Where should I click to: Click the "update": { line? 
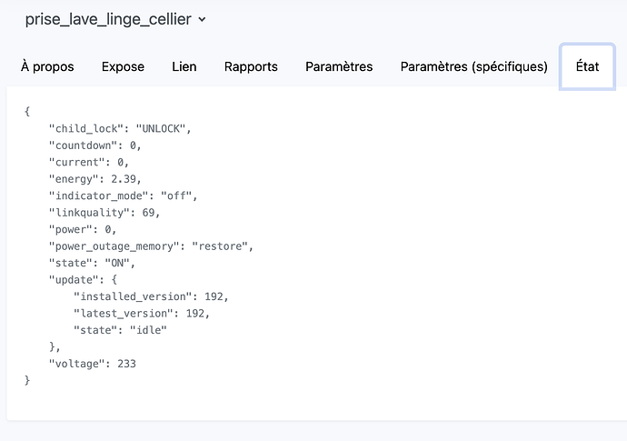[83, 280]
